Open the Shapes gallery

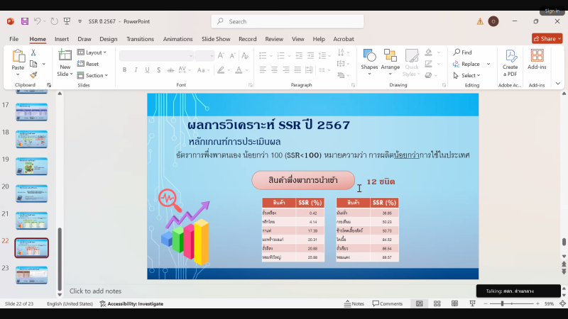click(369, 59)
